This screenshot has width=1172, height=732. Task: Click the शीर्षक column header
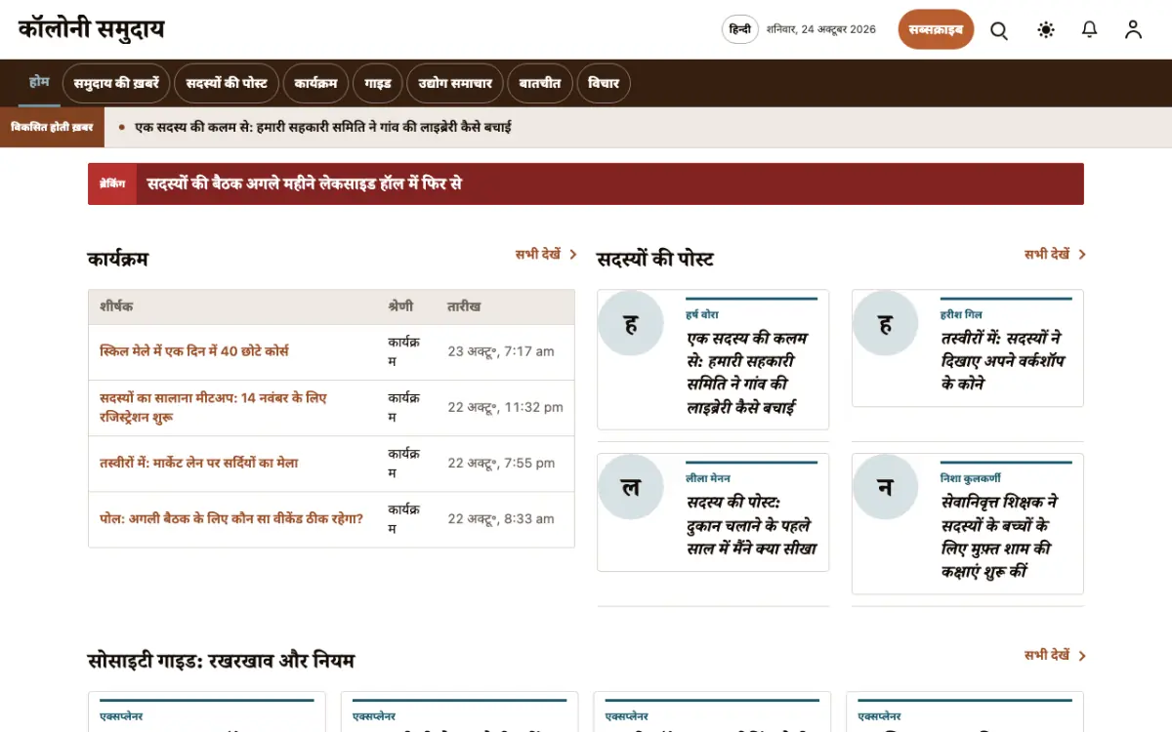click(116, 306)
